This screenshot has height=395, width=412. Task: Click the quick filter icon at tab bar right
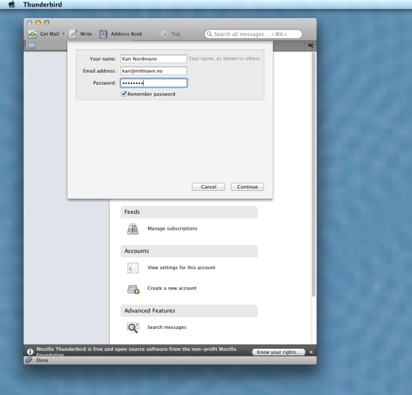pos(311,46)
